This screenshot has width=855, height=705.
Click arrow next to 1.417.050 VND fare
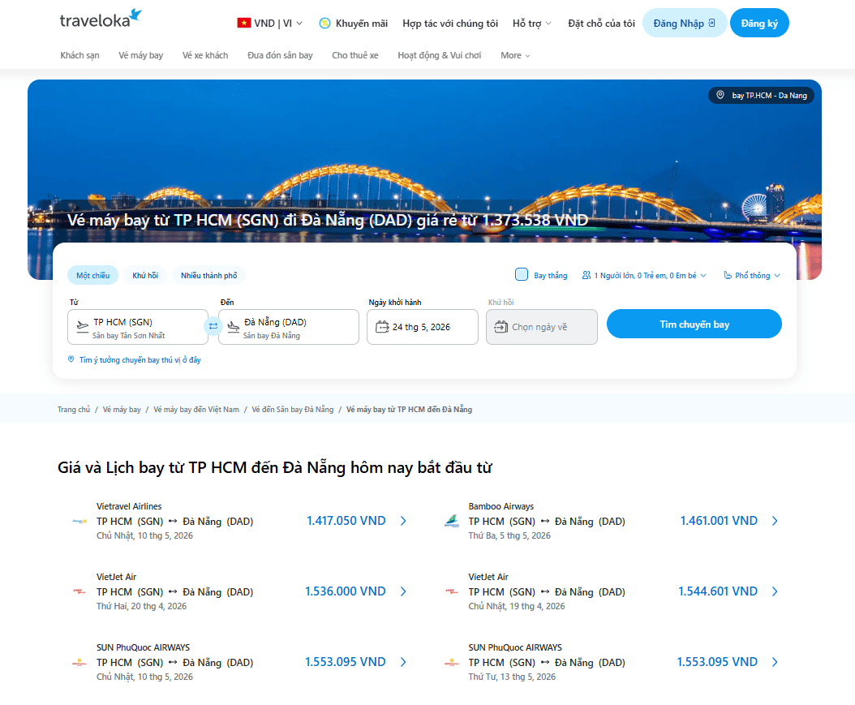click(x=403, y=521)
